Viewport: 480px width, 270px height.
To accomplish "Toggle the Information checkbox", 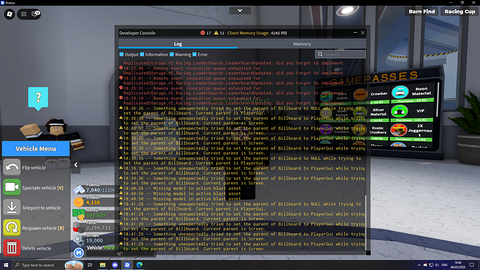I will [142, 54].
